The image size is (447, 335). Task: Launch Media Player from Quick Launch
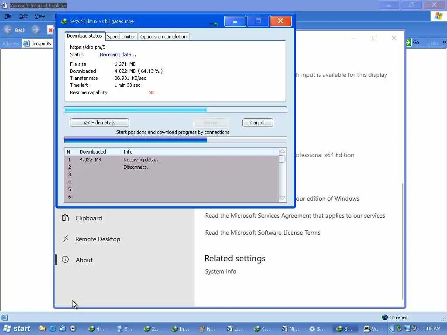coord(73,328)
